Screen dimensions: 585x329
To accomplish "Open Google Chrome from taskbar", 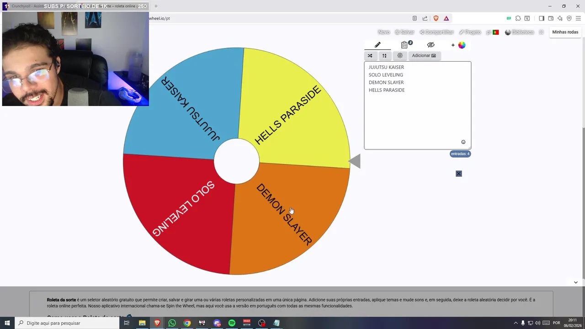I will click(187, 323).
